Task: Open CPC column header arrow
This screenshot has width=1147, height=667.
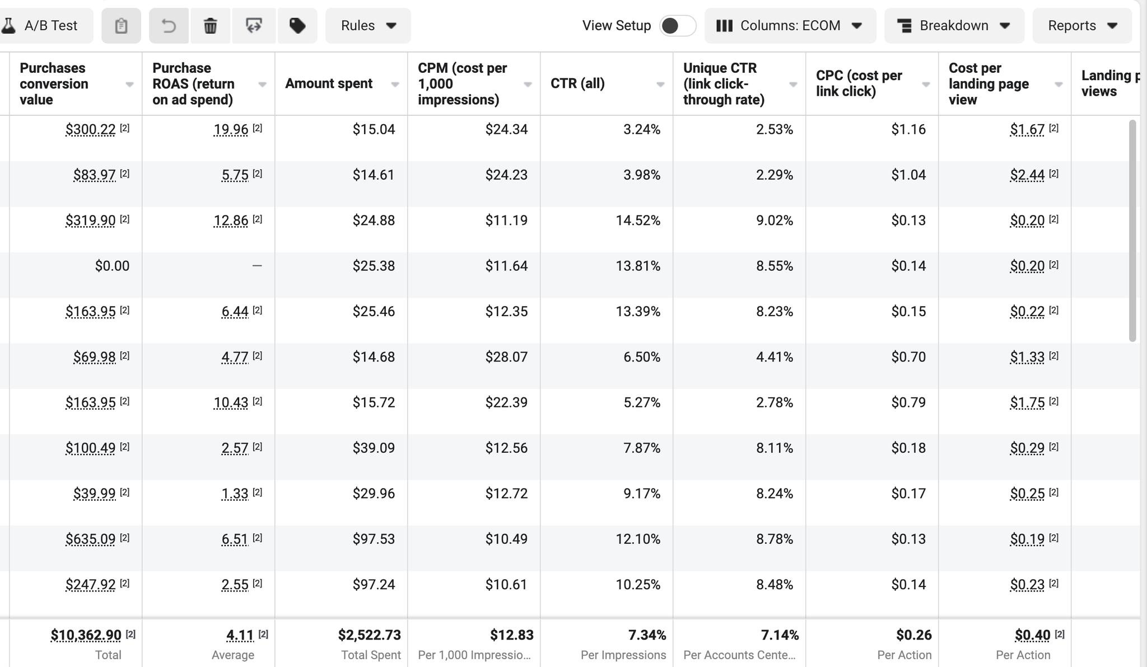Action: tap(926, 84)
